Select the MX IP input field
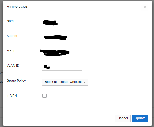The width and height of the screenshot is (154, 127). click(76, 52)
